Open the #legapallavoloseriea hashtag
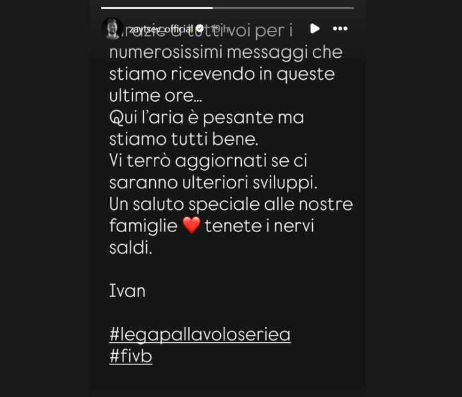462x397 pixels. [200, 334]
